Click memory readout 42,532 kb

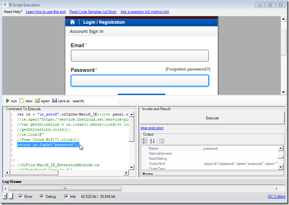click(88, 196)
